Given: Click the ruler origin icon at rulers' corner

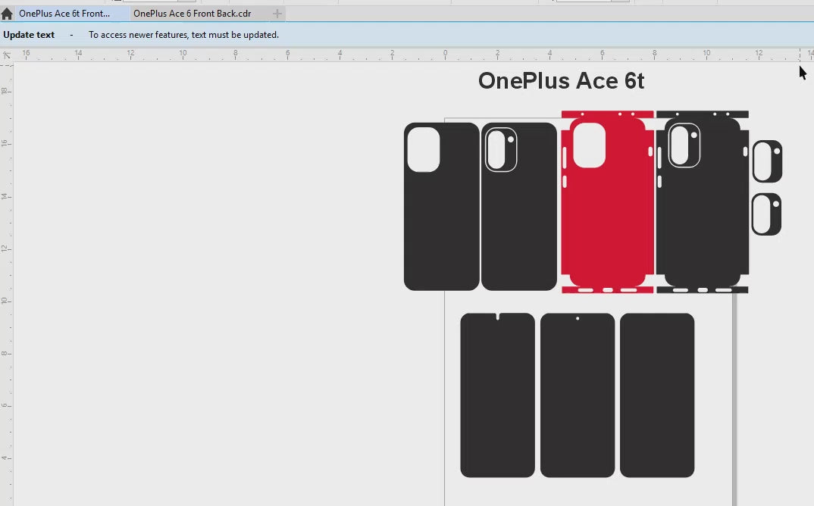Looking at the screenshot, I should click(x=7, y=55).
